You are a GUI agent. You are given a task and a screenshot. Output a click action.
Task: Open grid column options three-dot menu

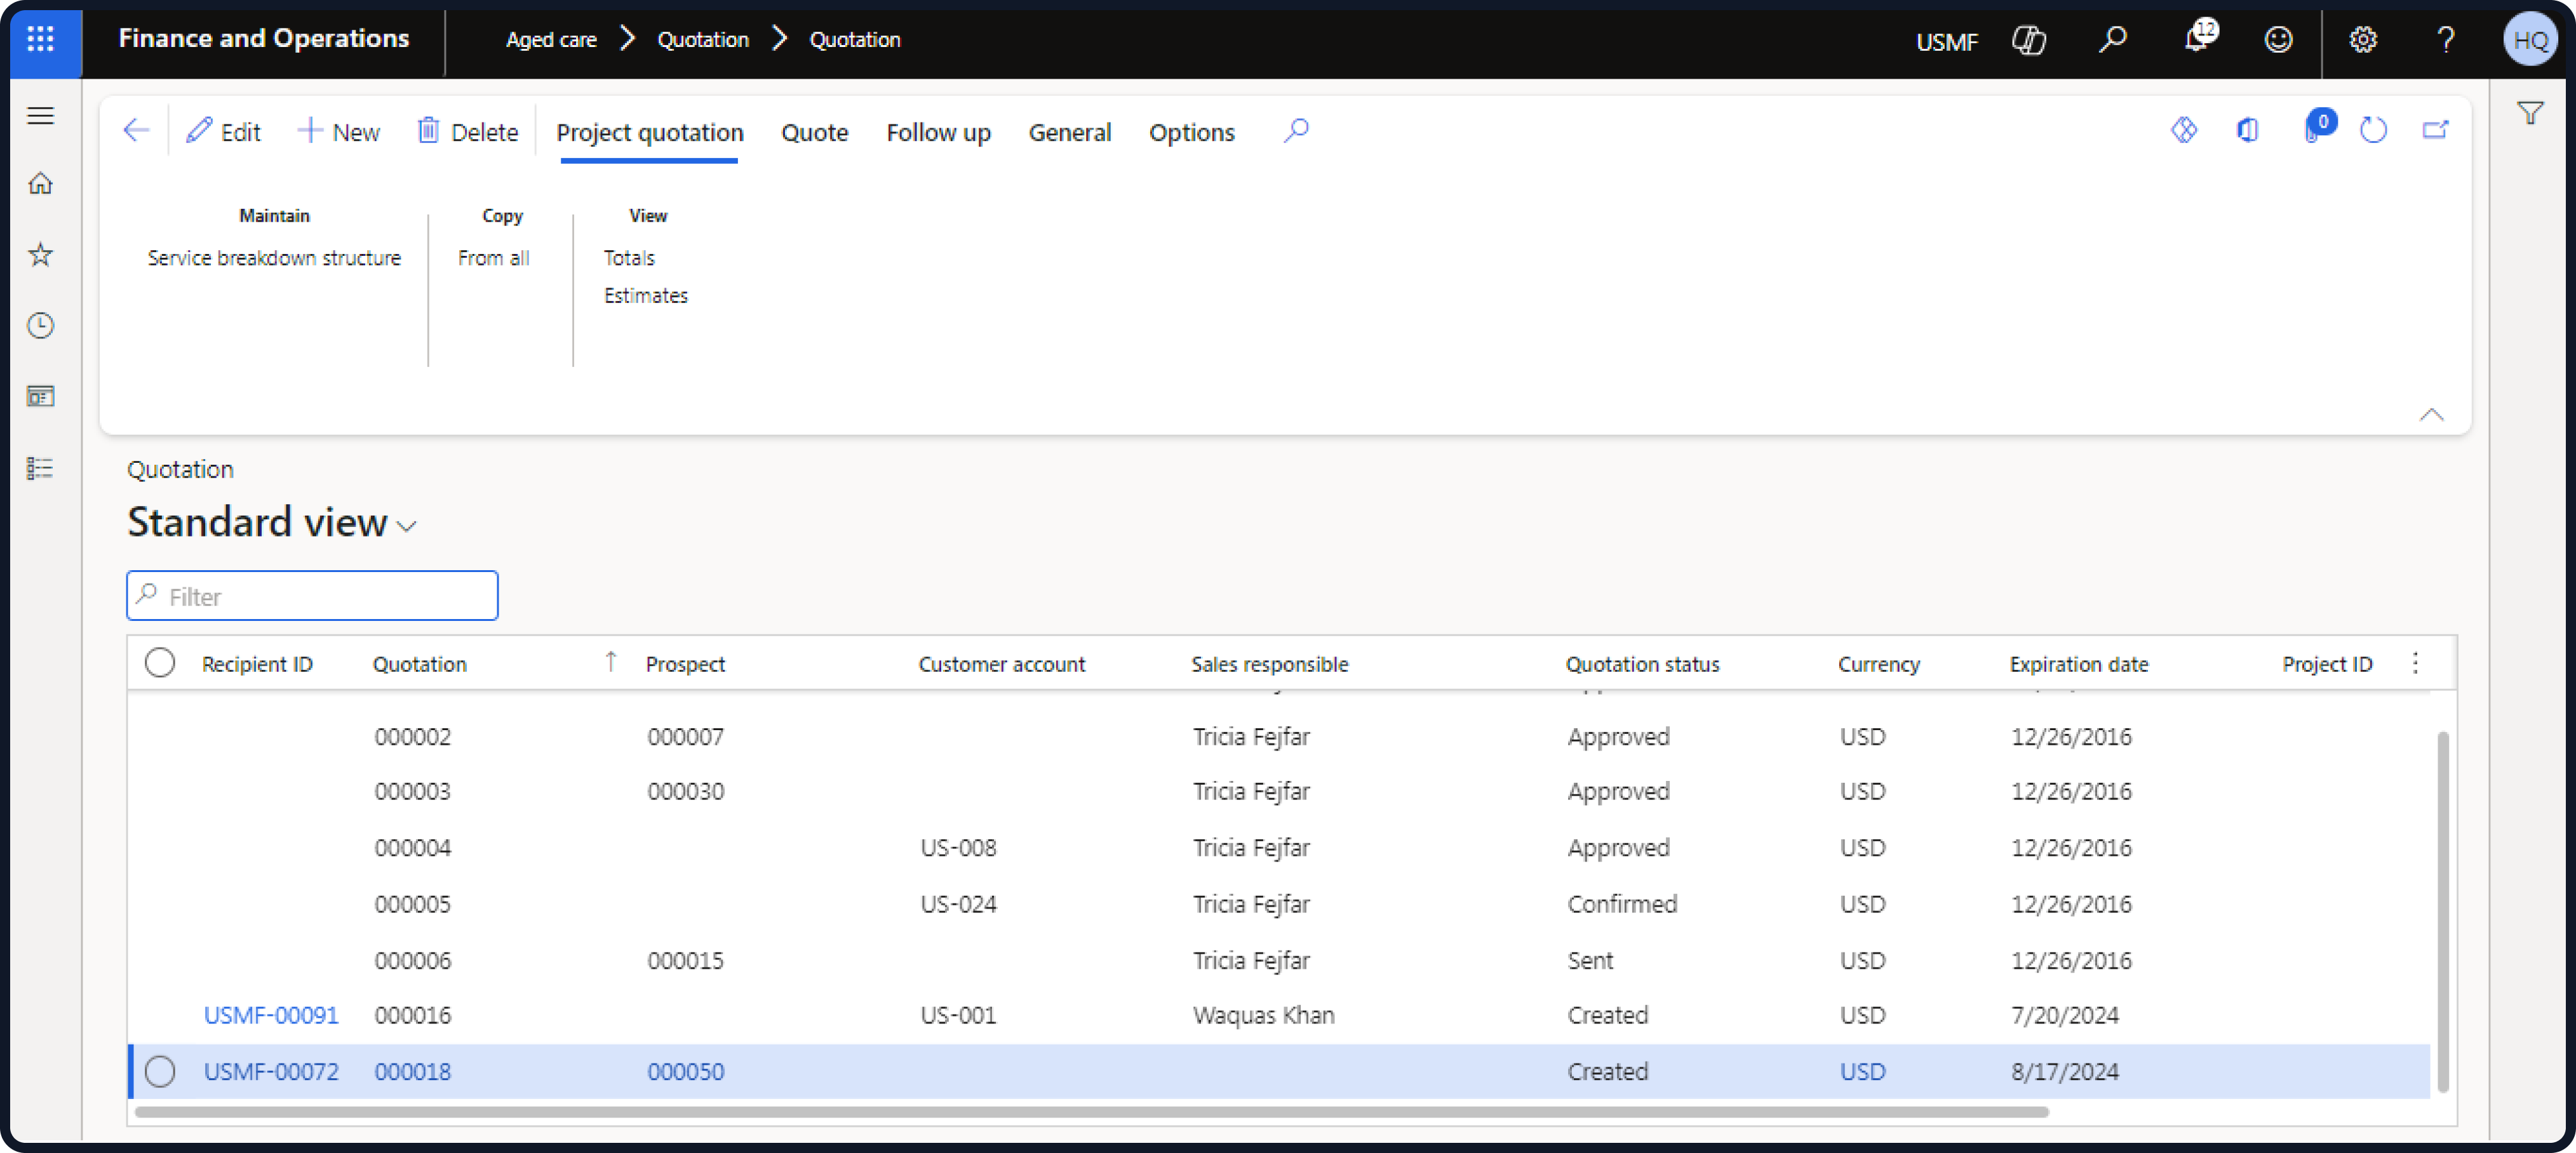click(2415, 663)
